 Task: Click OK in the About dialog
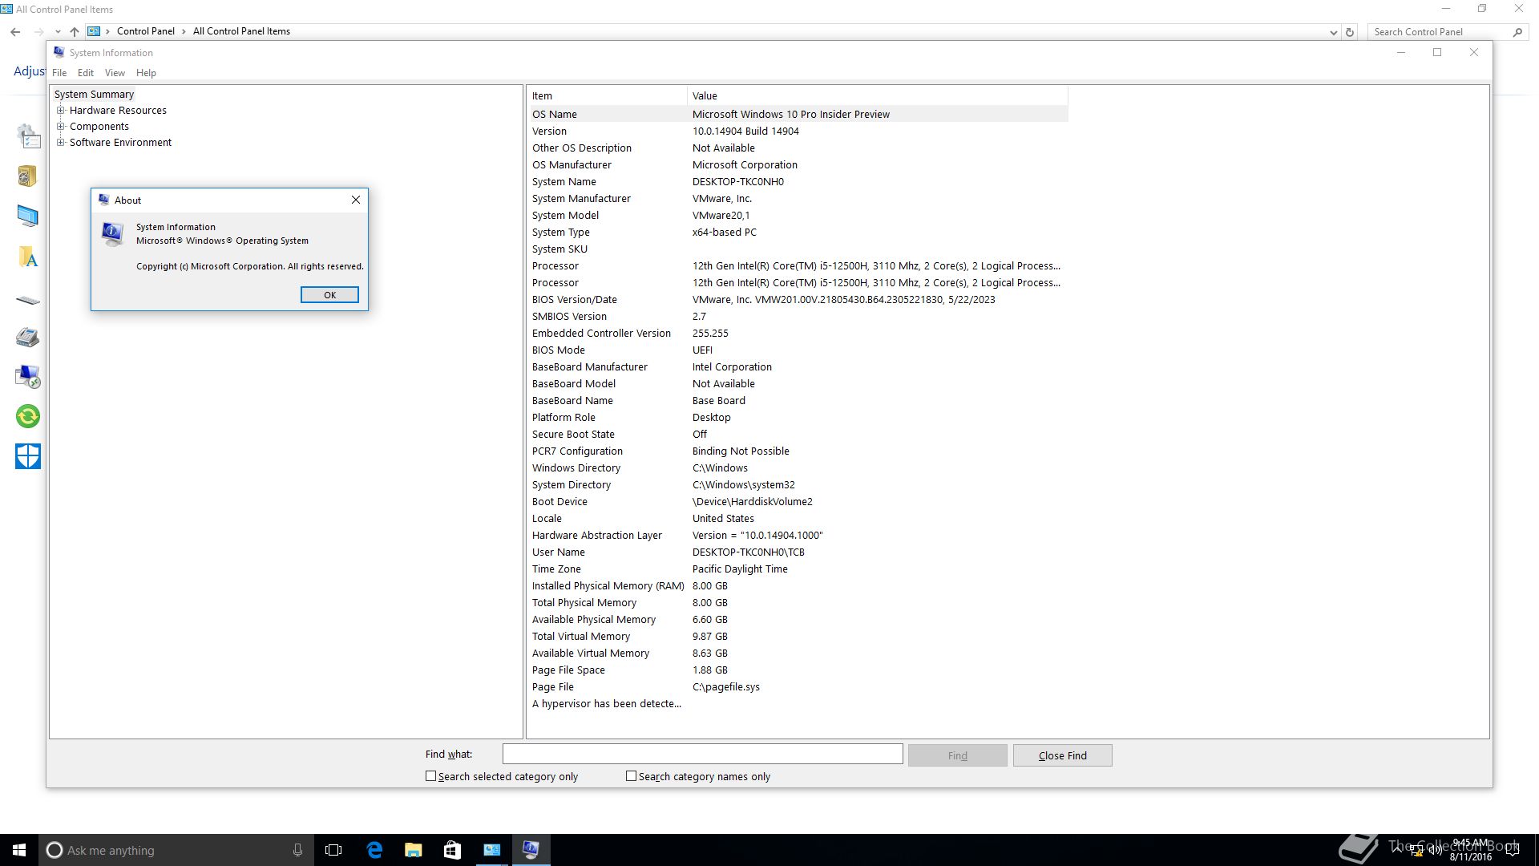click(329, 295)
